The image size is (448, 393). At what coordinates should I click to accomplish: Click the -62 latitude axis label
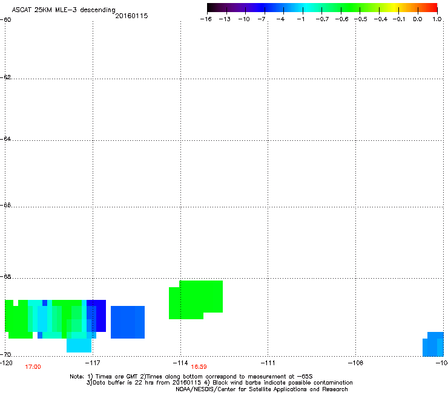point(5,77)
